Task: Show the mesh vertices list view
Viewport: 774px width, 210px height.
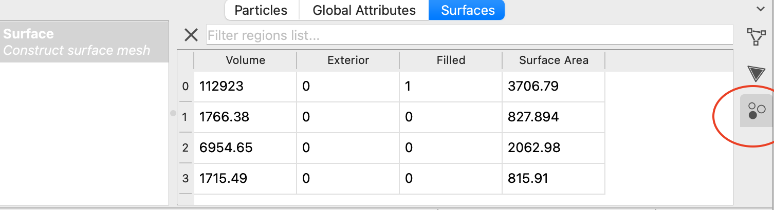Action: (755, 37)
